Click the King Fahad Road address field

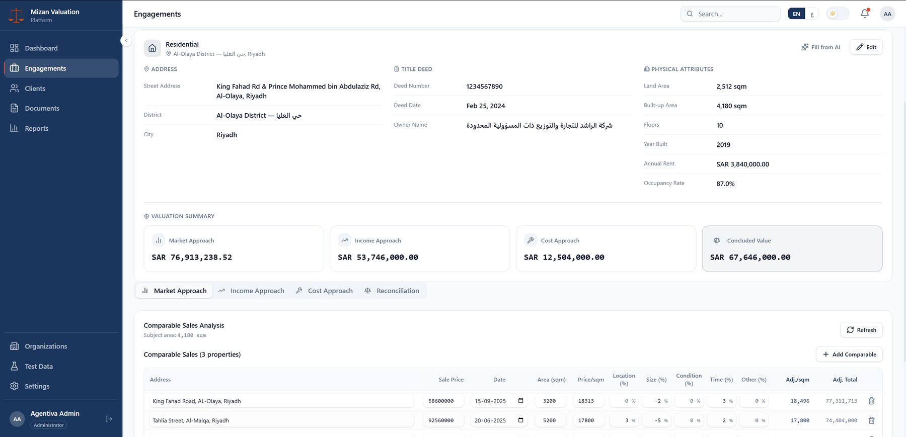pos(281,401)
